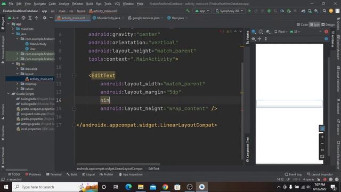Click the Sync Project with Gradle icon
Screen dimensions: 341x192
point(303,11)
